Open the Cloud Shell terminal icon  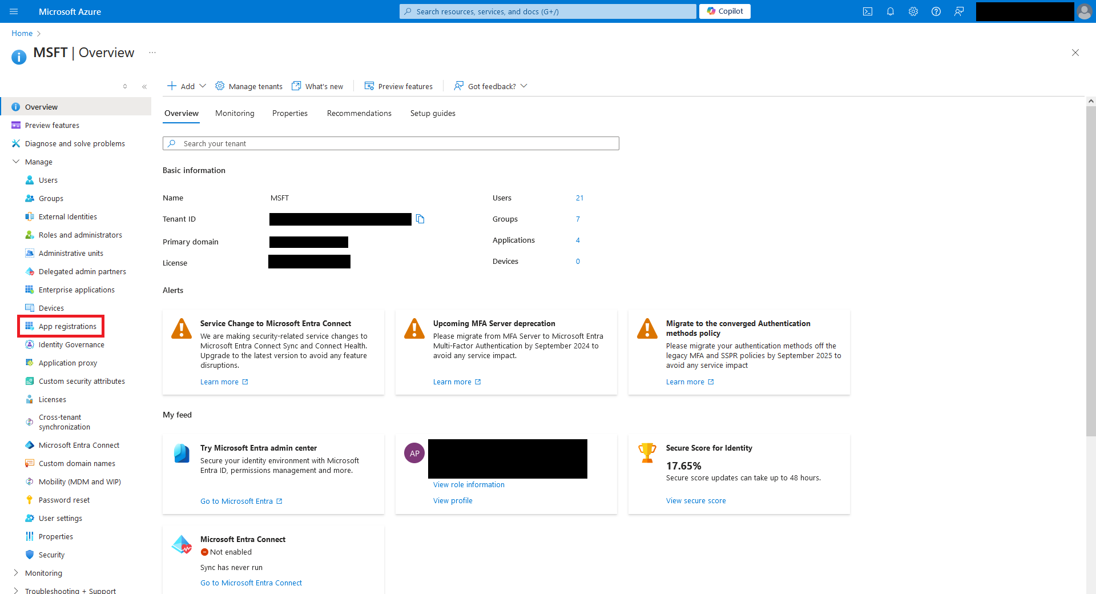(x=867, y=11)
